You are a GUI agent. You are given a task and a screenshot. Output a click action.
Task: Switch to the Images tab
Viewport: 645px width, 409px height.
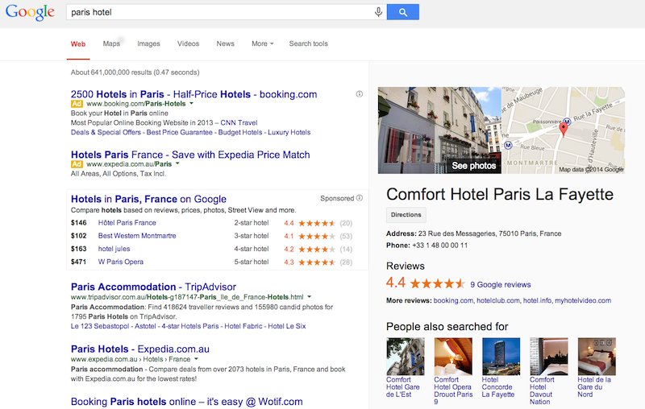[148, 43]
